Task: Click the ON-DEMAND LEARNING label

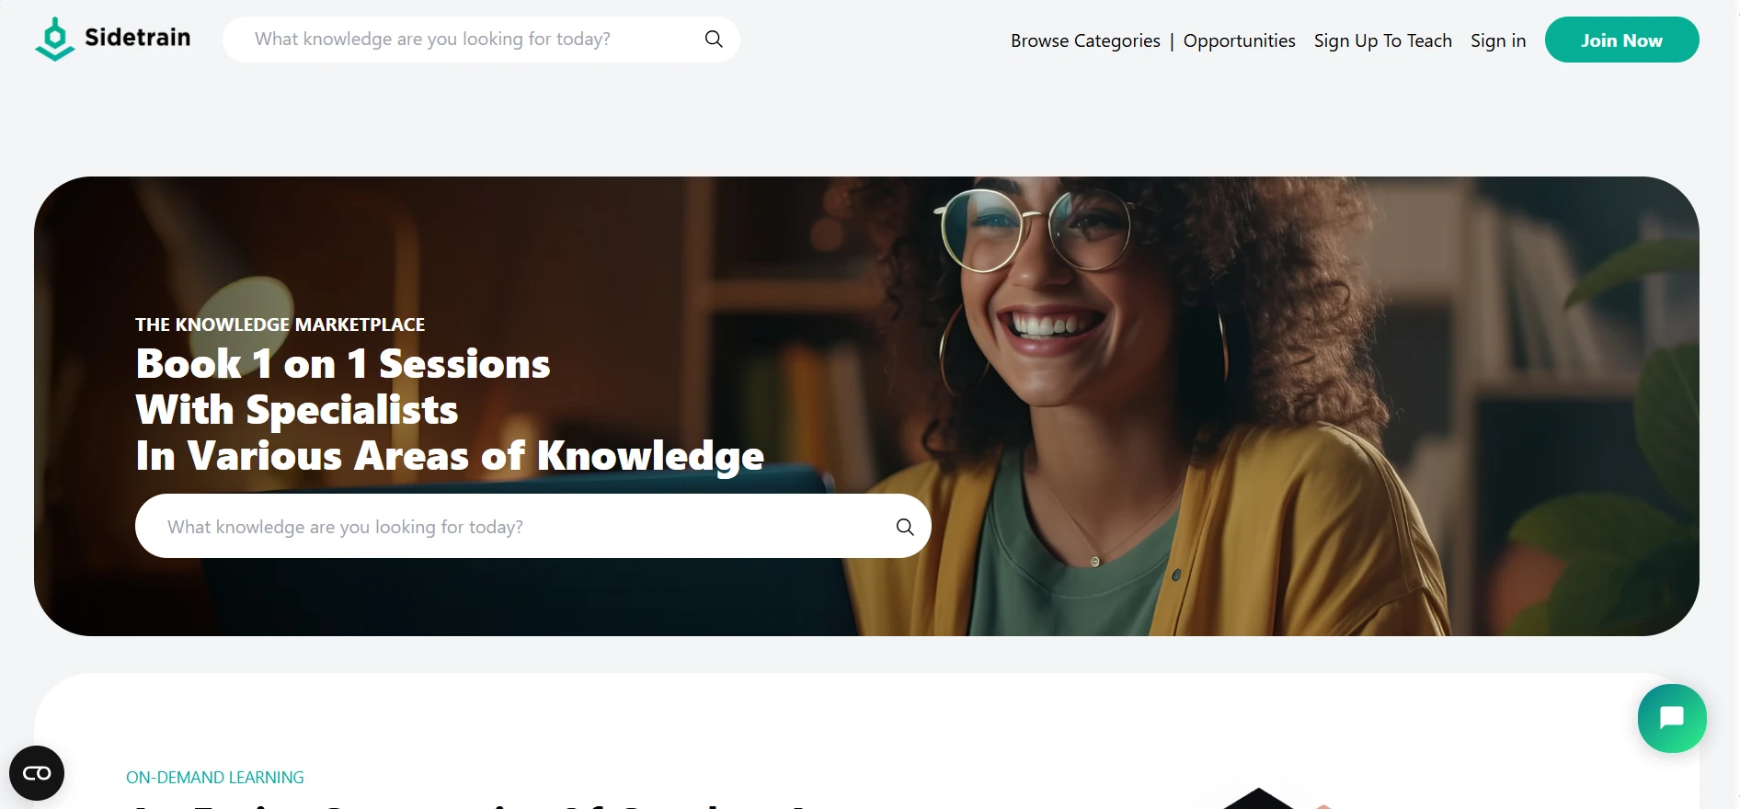Action: click(x=215, y=778)
